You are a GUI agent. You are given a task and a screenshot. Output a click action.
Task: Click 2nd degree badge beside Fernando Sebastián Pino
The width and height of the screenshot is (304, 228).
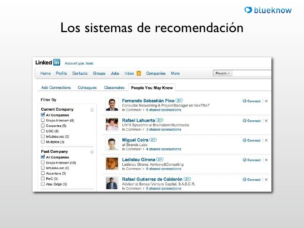179,100
